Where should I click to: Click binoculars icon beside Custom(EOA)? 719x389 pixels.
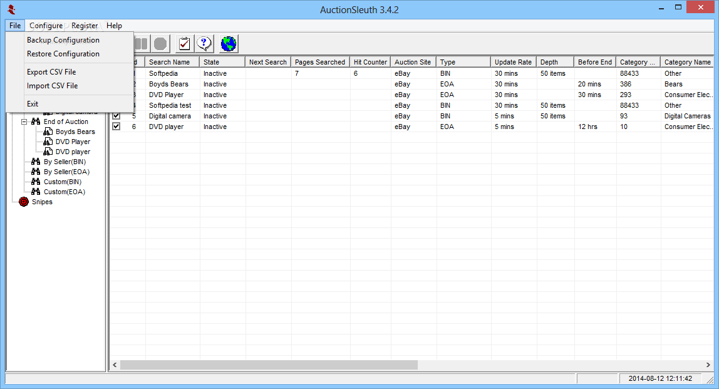36,192
